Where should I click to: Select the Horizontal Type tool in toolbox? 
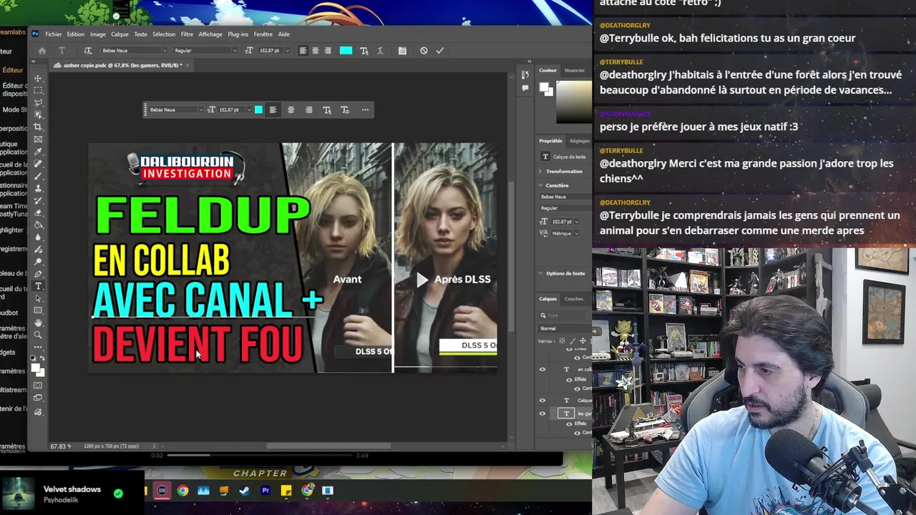(38, 286)
